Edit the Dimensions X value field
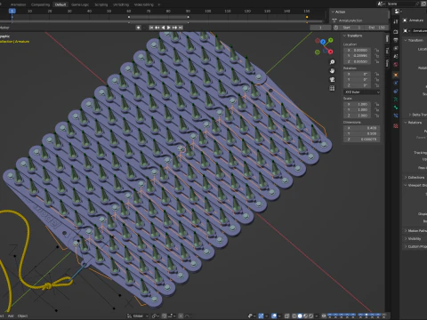Screen dimensions: 427x320 [x=362, y=128]
